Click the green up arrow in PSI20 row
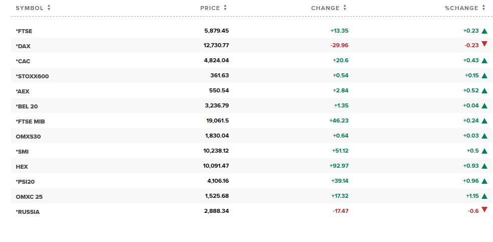493x242 pixels. point(484,181)
